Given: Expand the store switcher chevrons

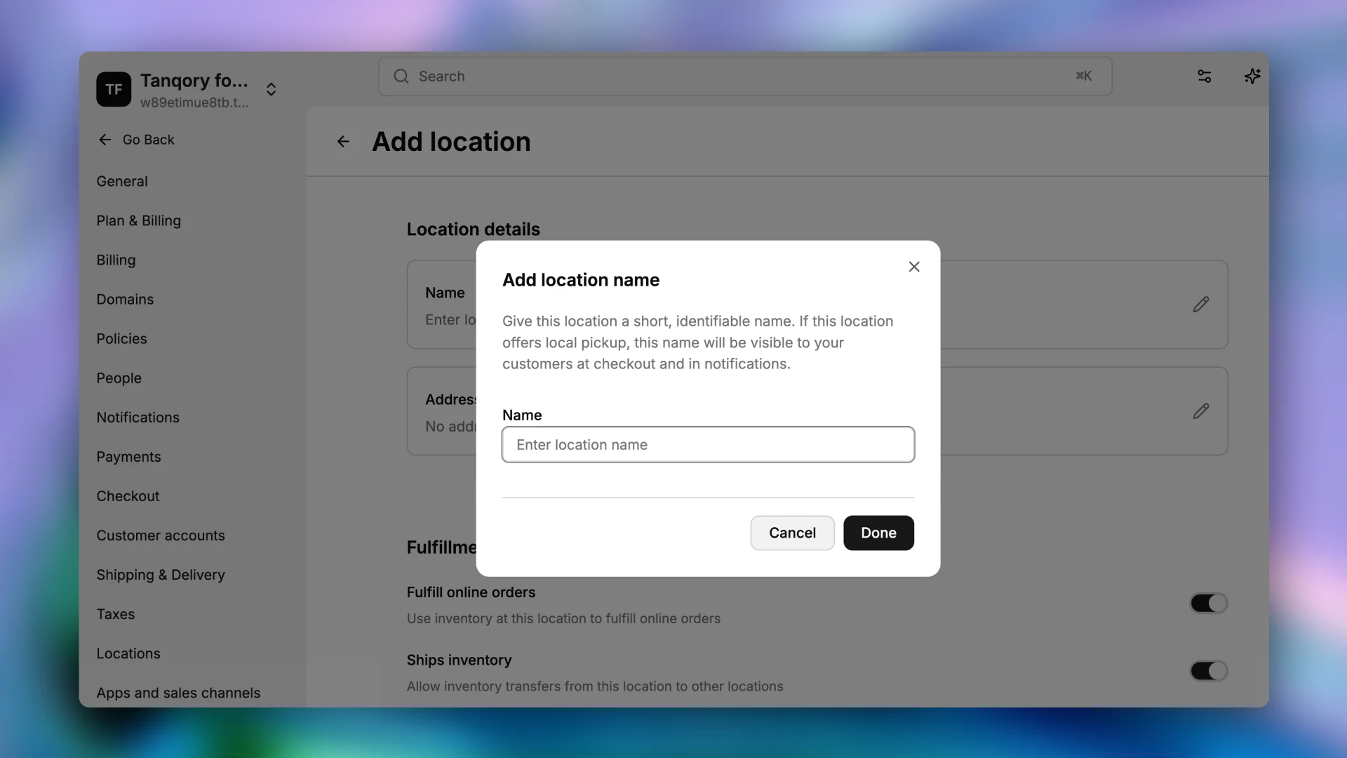Looking at the screenshot, I should click(271, 89).
